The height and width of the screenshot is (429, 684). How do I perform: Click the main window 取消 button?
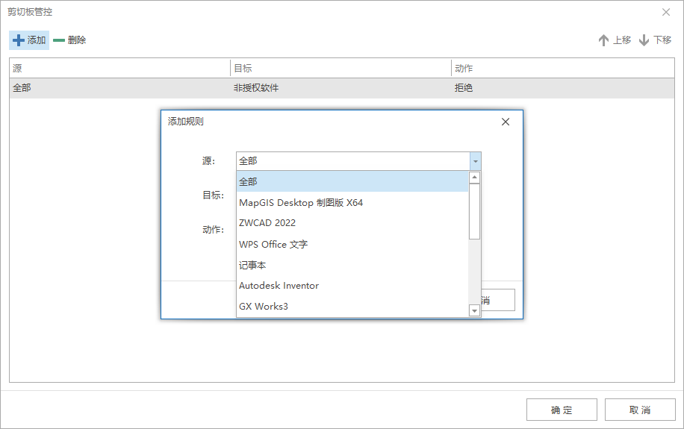pyautogui.click(x=640, y=410)
